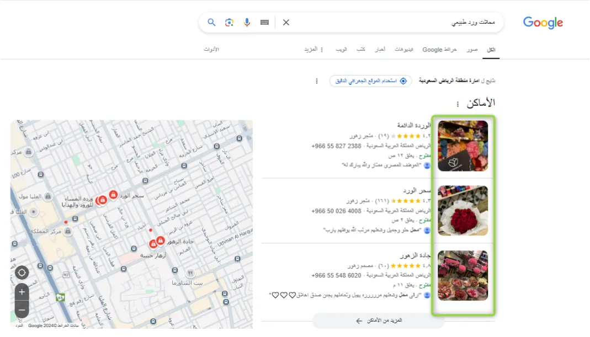
Task: Clear the search box with X icon
Action: pos(286,23)
